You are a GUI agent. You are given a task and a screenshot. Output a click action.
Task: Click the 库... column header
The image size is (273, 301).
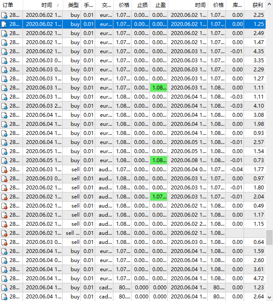coord(235,5)
